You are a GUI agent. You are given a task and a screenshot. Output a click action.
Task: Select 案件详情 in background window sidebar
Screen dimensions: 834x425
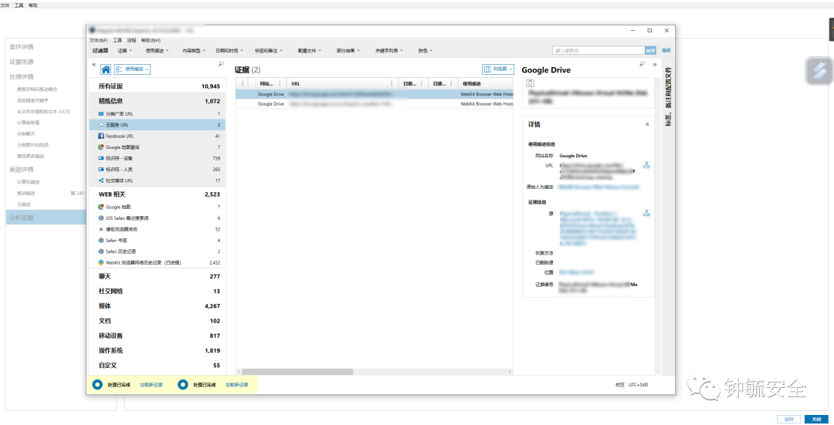(22, 47)
